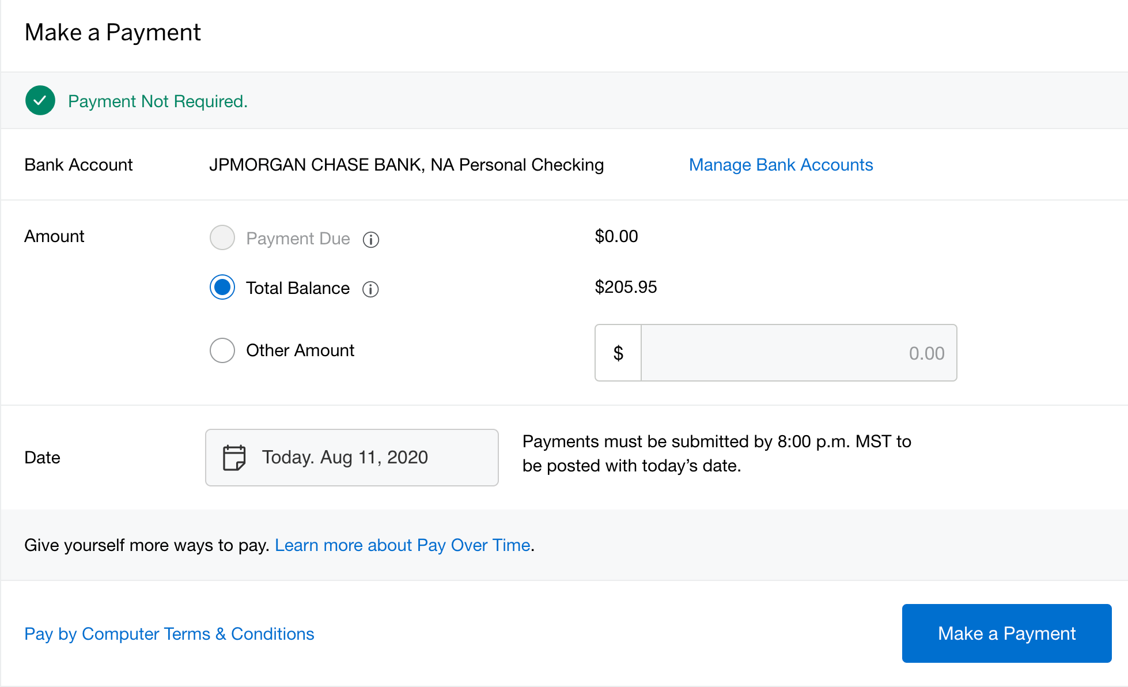Click the Payment Not Required message

[158, 101]
